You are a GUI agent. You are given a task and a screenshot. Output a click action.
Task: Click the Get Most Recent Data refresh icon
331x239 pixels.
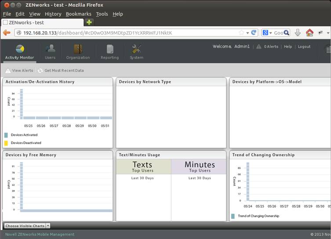point(40,71)
